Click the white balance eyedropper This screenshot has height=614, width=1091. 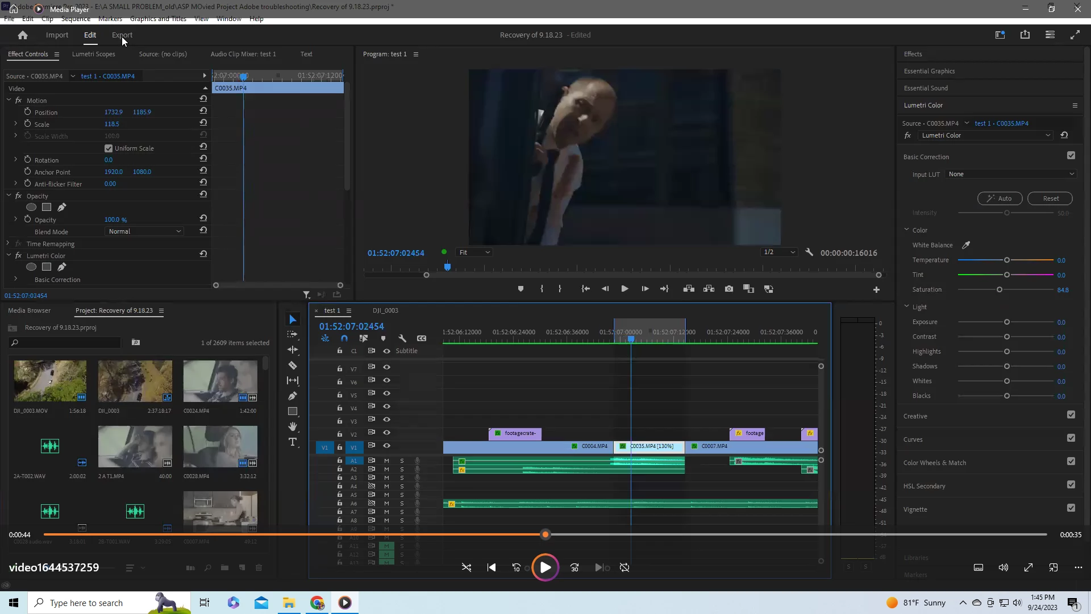966,245
